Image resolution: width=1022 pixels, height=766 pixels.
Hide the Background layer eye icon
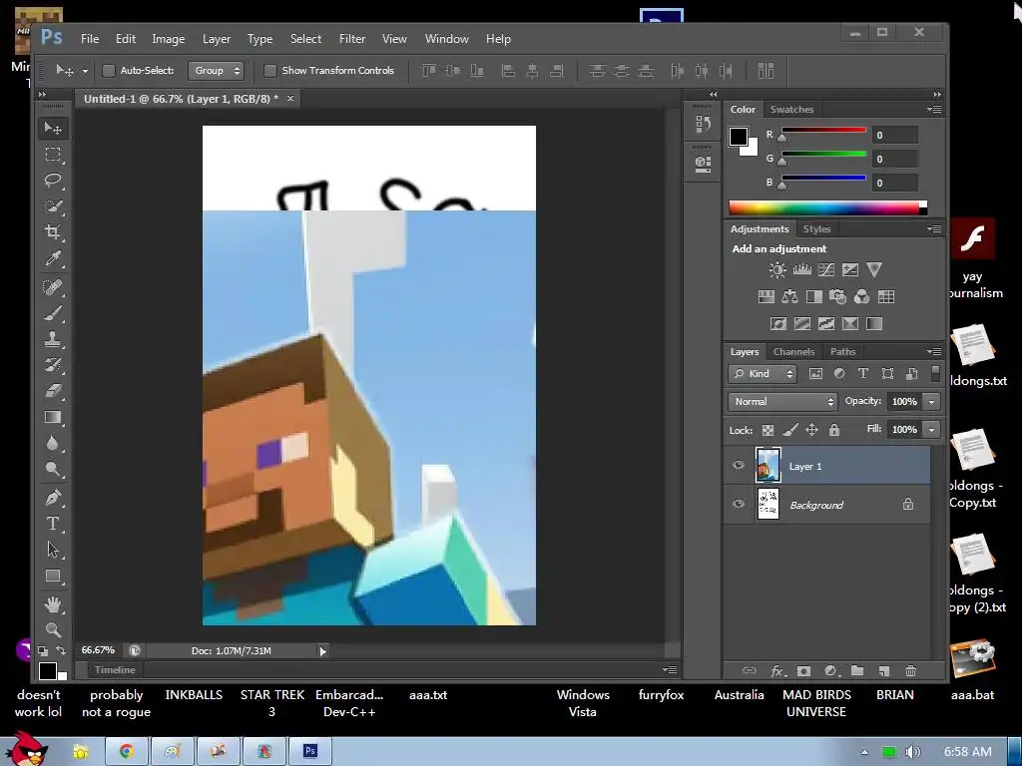[x=738, y=504]
